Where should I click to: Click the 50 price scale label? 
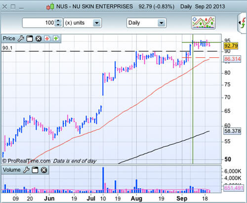[x=228, y=159]
